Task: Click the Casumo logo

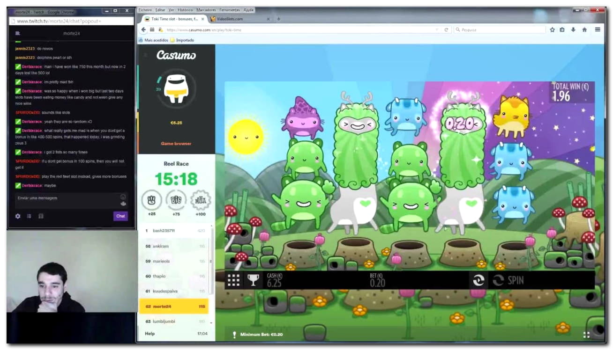Action: click(176, 55)
